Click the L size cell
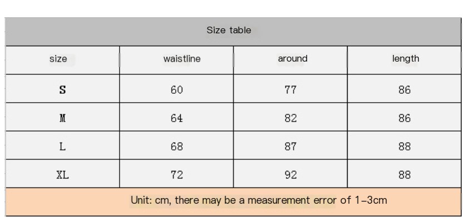 (x=62, y=147)
